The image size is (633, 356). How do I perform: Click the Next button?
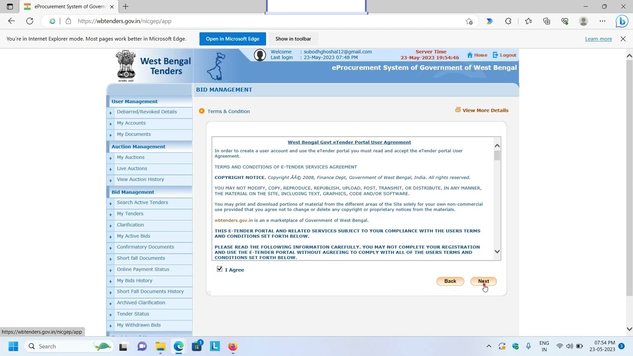(x=483, y=281)
